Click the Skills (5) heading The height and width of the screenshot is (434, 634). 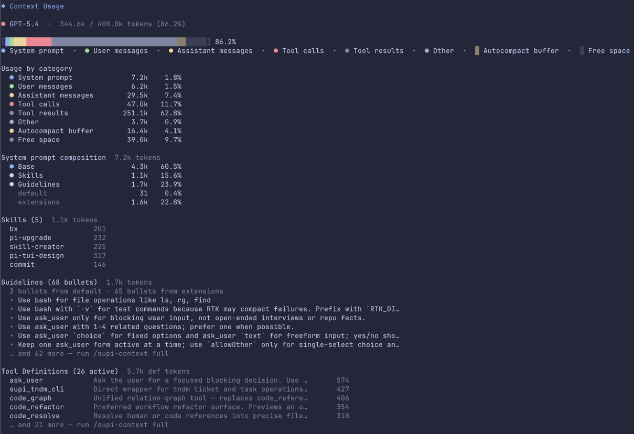[22, 220]
